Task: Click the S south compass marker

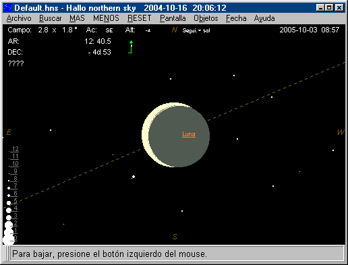Action: (x=175, y=237)
